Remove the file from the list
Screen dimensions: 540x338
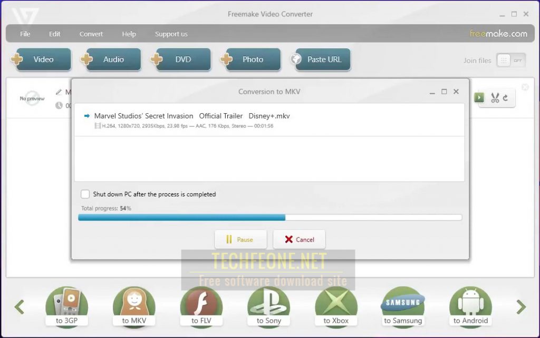pyautogui.click(x=525, y=87)
